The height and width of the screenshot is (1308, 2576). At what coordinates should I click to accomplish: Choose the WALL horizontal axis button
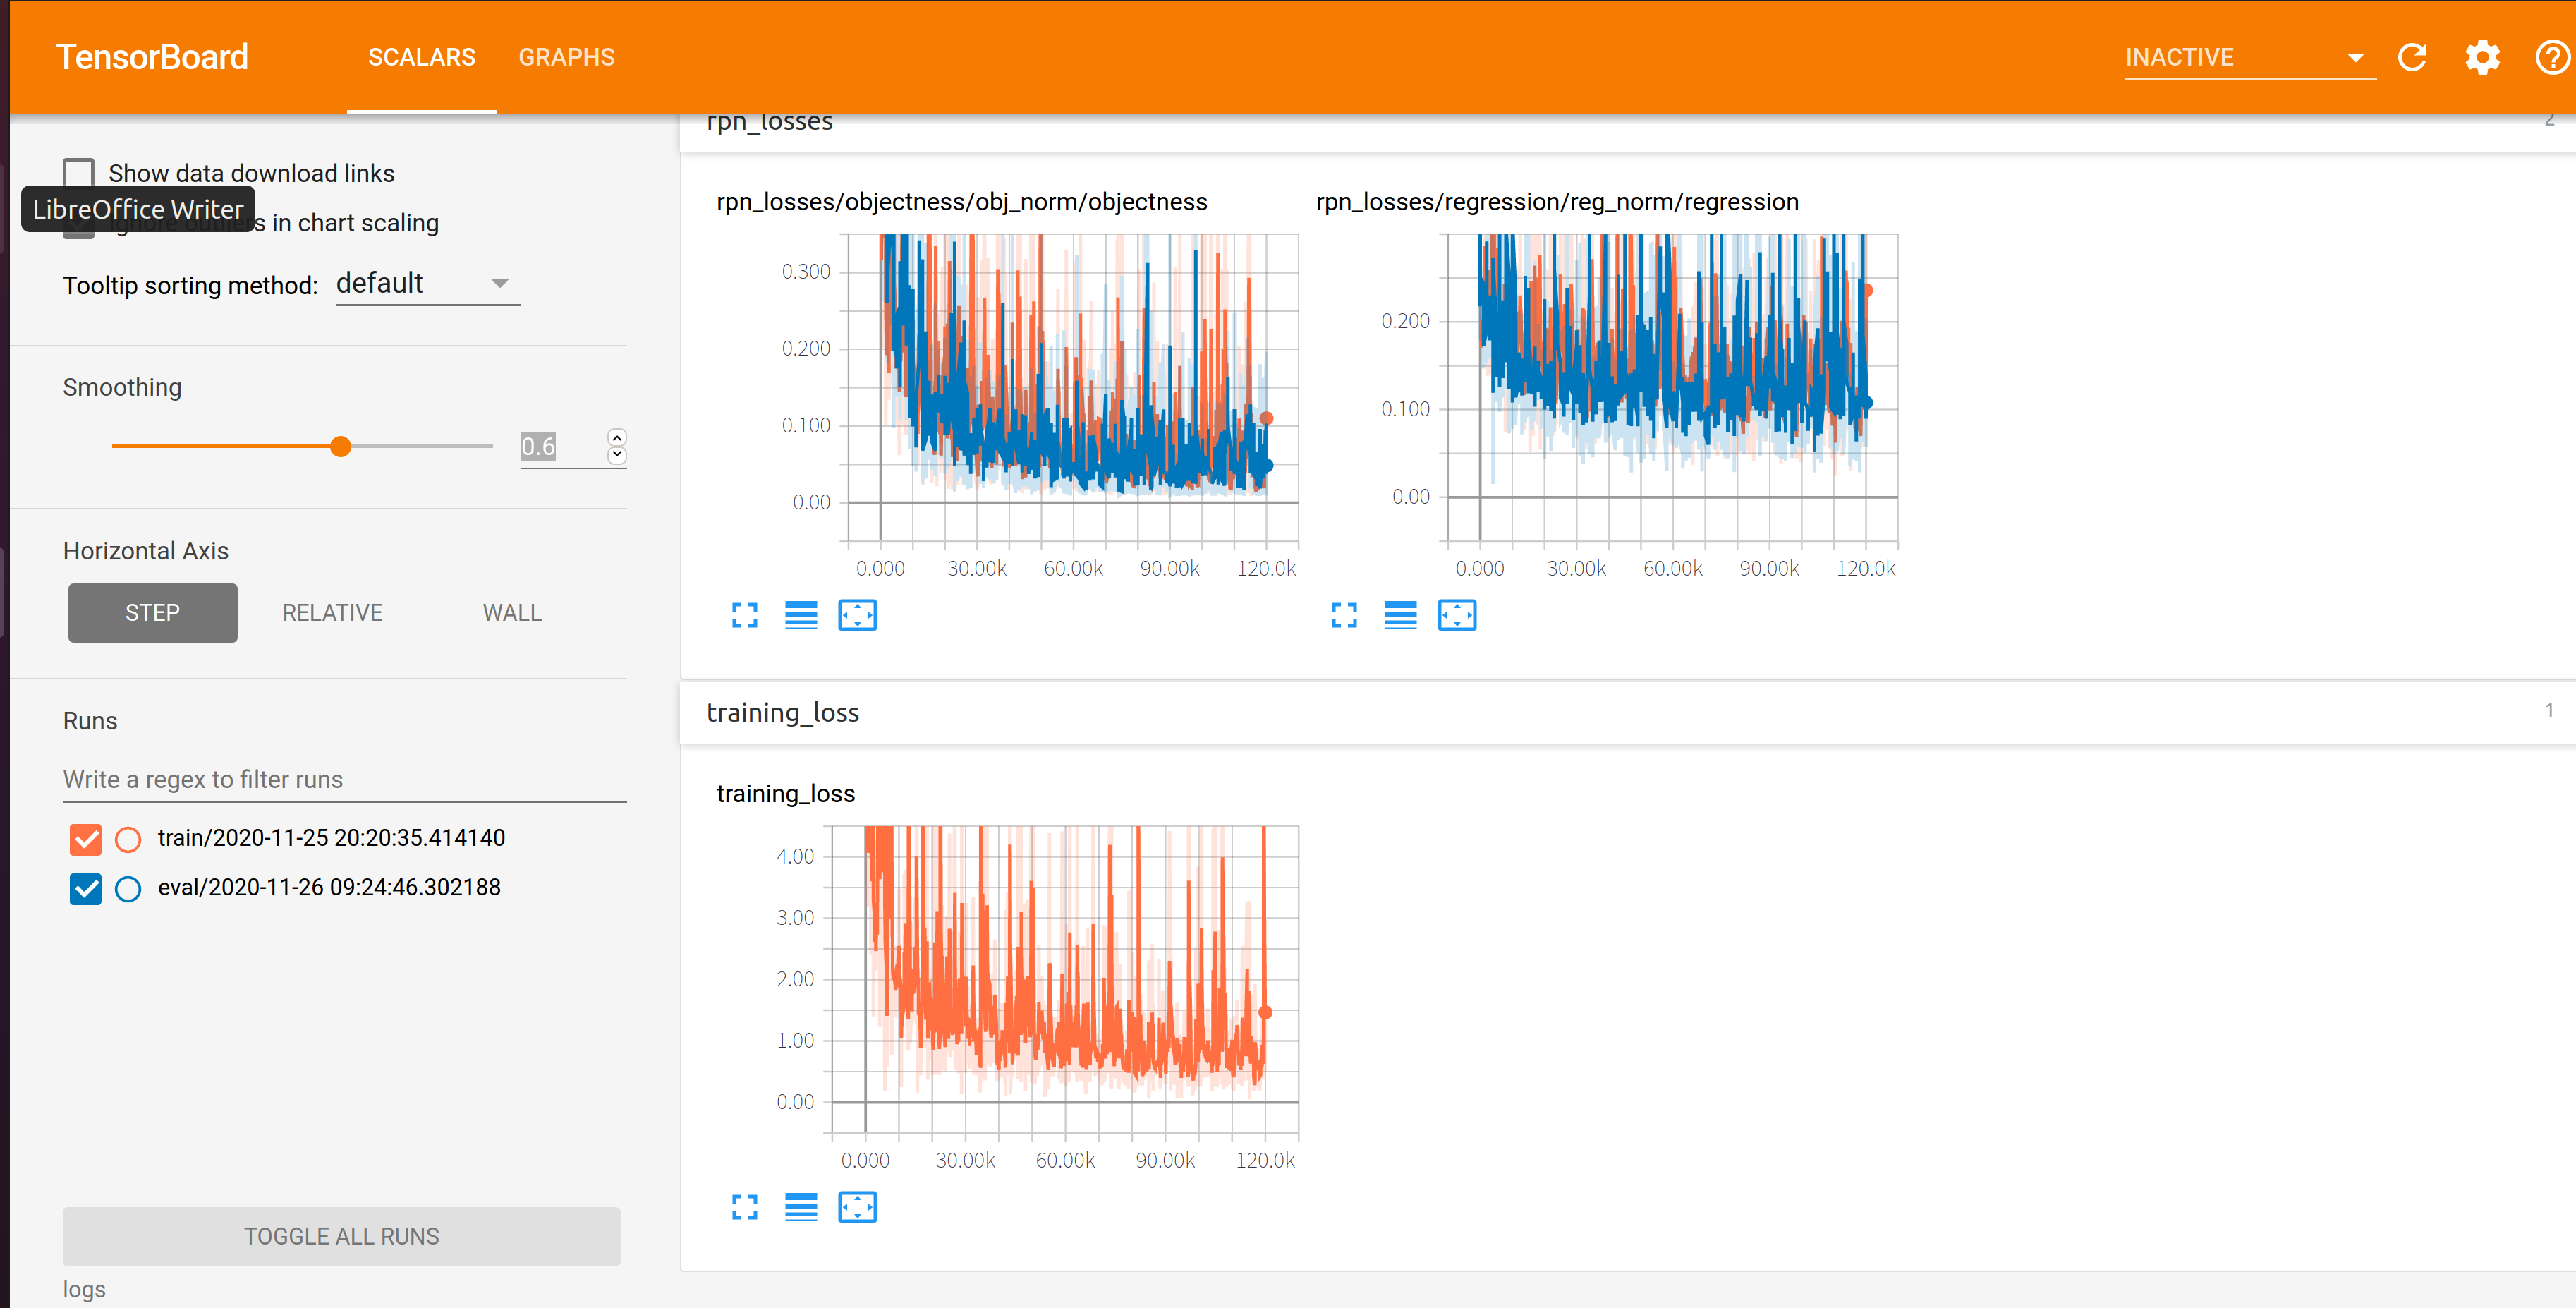click(512, 612)
